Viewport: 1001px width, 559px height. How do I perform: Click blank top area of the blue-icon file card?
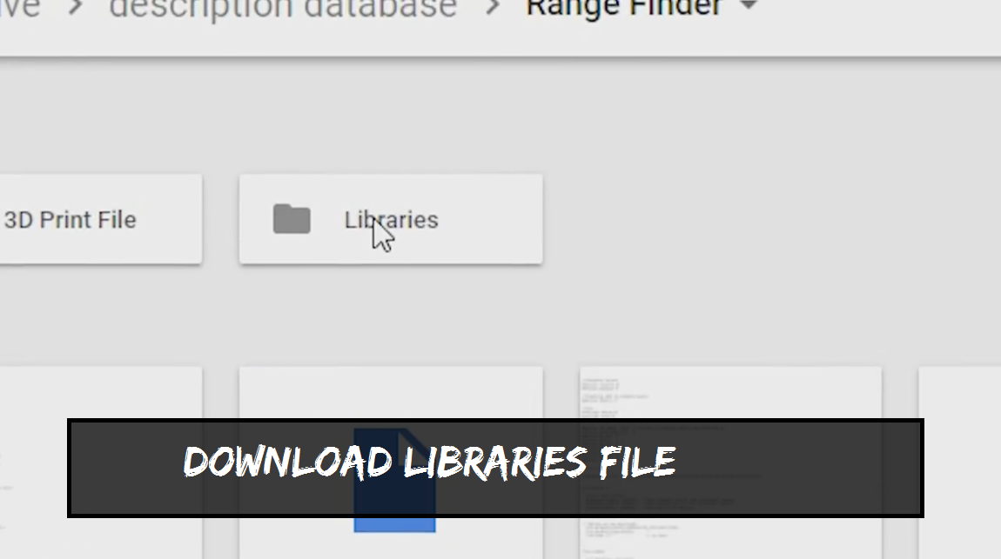tap(391, 392)
